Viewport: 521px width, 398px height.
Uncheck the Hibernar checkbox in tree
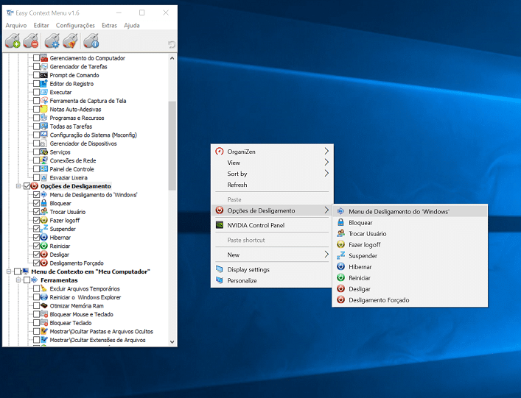pyautogui.click(x=37, y=238)
